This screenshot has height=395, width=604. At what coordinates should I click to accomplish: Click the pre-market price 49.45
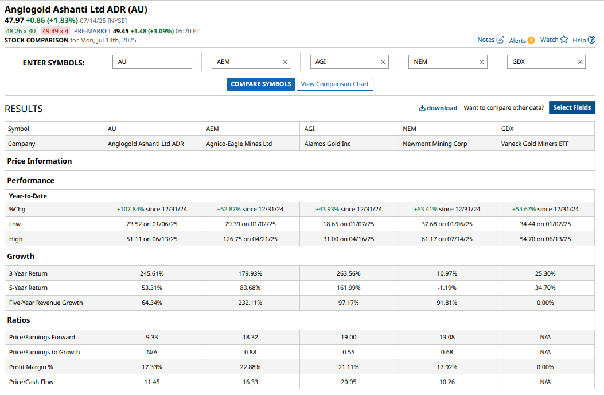click(120, 31)
